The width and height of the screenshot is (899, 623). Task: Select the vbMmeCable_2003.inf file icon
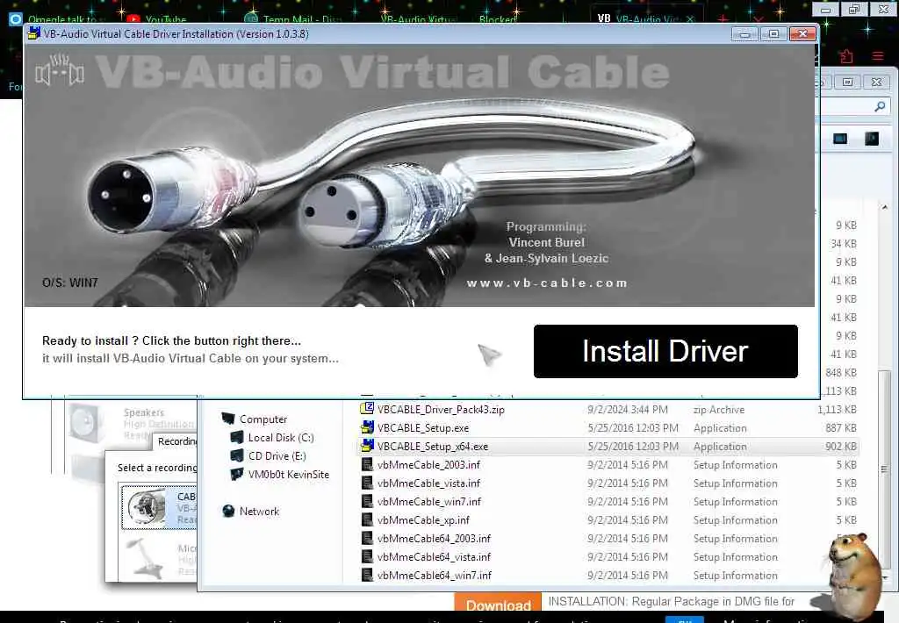[x=367, y=464]
